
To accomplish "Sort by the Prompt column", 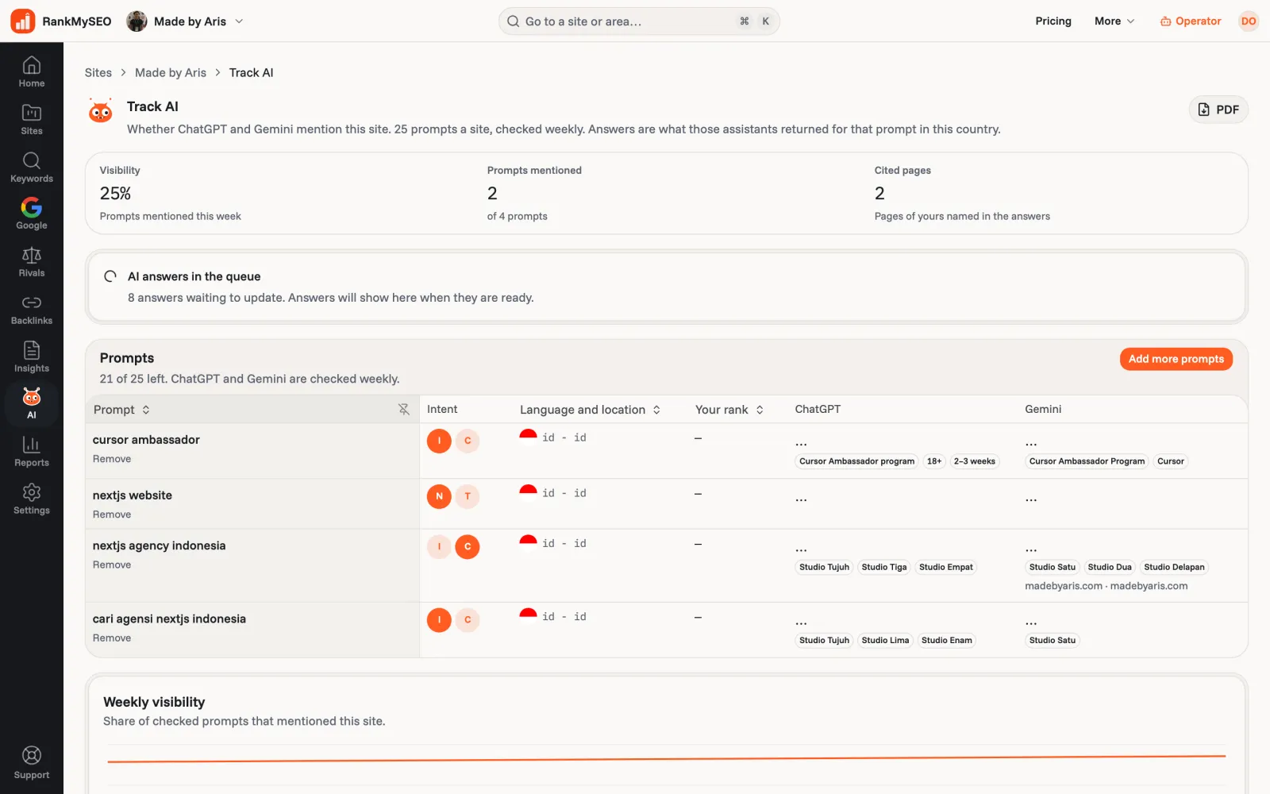I will (122, 410).
